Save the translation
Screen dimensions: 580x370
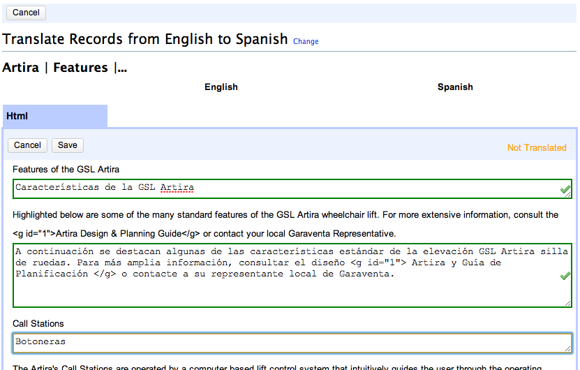click(68, 145)
